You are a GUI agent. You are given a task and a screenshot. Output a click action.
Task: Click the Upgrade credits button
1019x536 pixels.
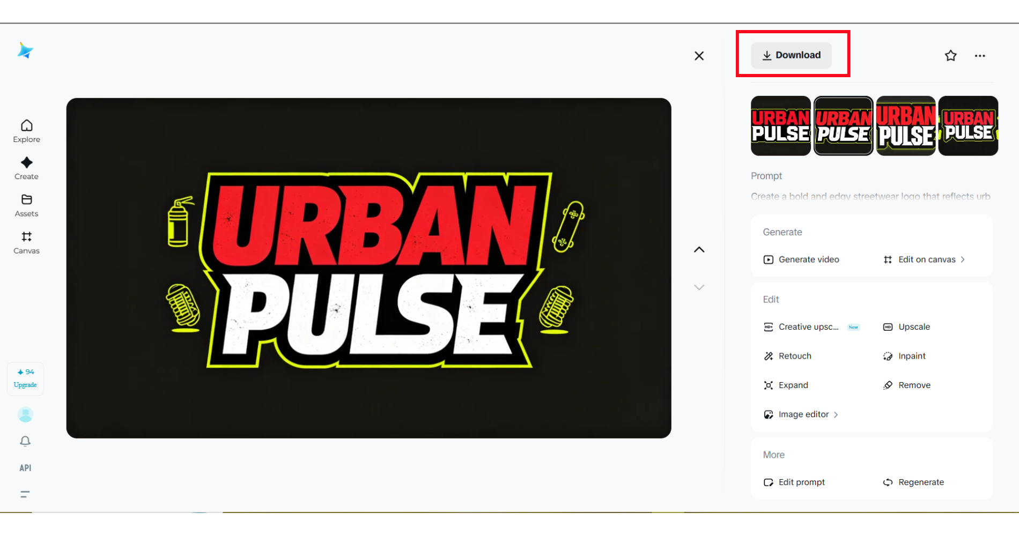[25, 378]
